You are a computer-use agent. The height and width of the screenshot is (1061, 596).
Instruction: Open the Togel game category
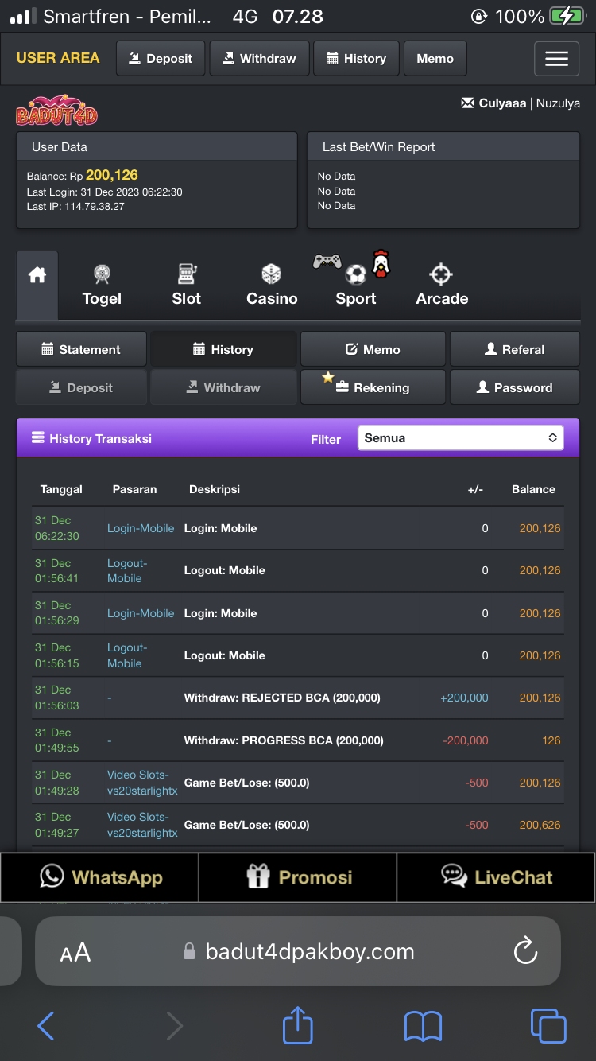pos(102,286)
